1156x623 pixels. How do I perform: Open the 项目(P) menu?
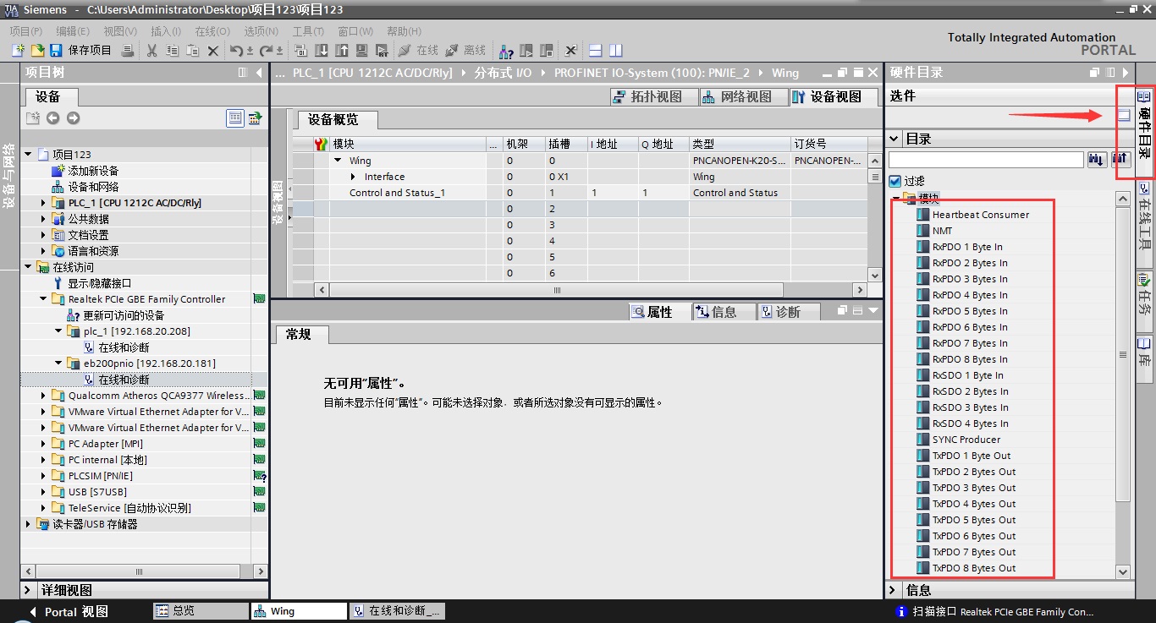point(25,31)
